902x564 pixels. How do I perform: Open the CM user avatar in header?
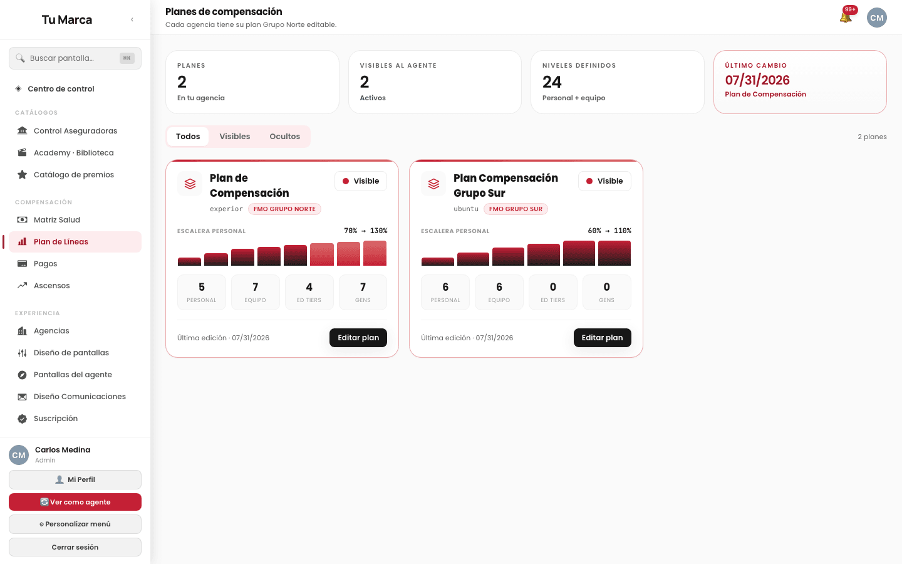[877, 18]
